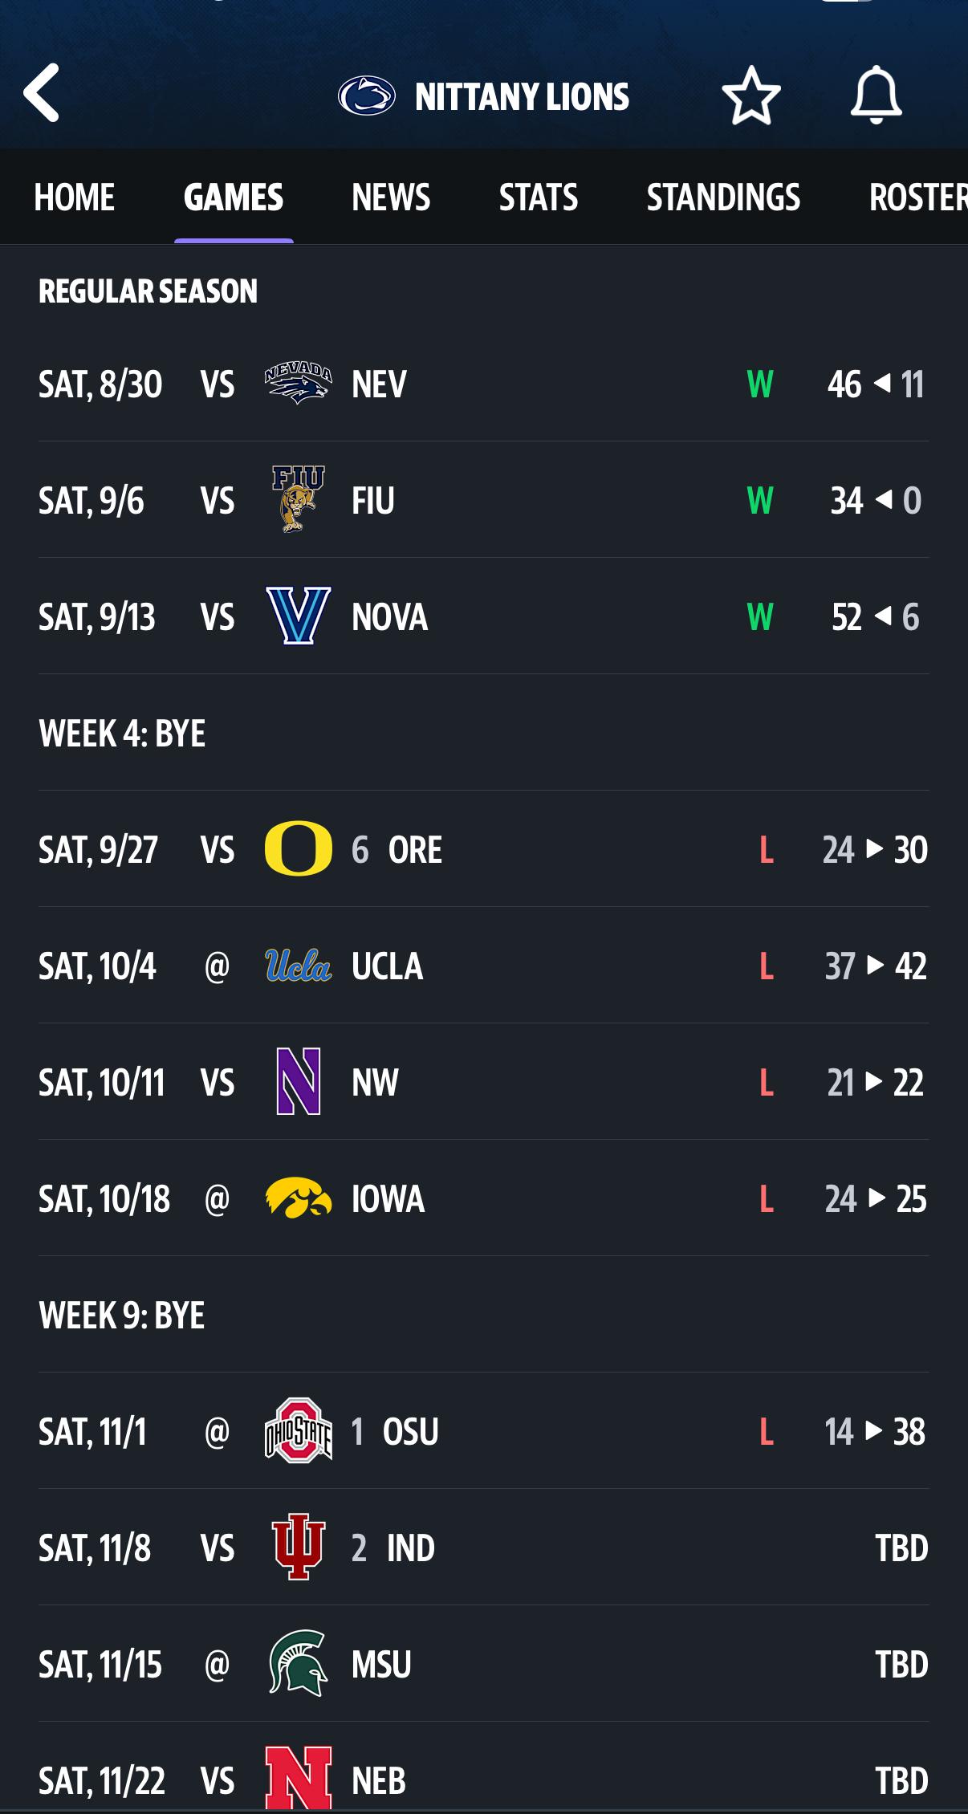Tap the FIU Panthers logo

point(298,499)
